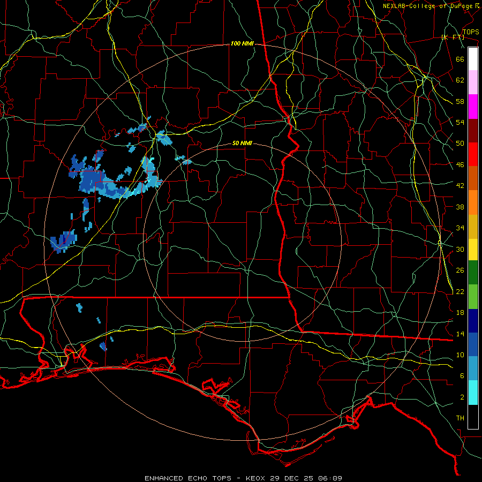
Task: Click the 50 NMI range ring label
Action: (x=242, y=143)
